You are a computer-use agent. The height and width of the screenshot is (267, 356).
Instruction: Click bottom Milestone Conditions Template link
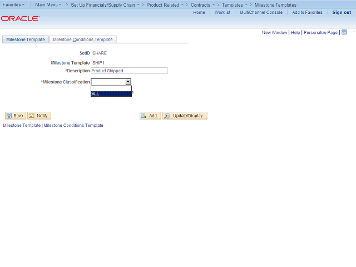pyautogui.click(x=73, y=125)
